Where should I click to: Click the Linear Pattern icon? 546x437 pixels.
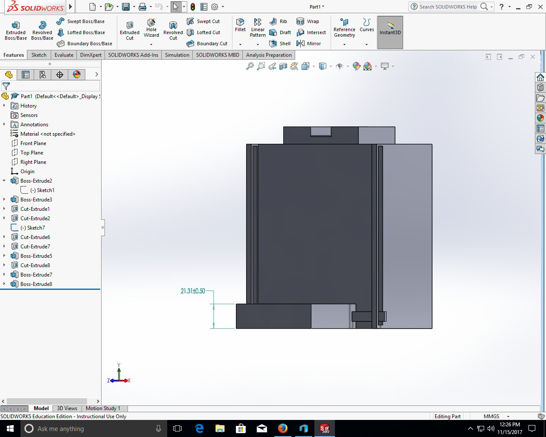coord(258,27)
